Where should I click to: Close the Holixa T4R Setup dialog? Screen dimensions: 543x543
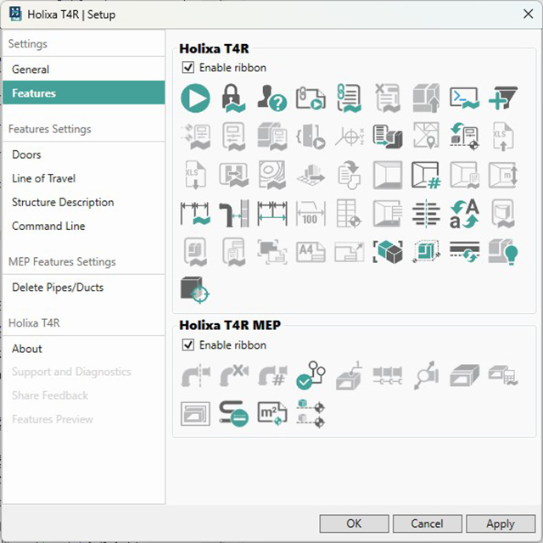528,14
